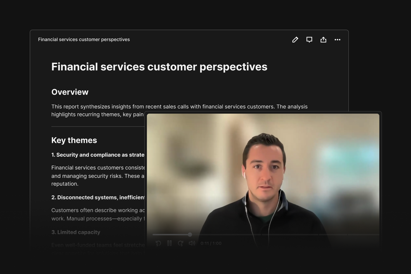The height and width of the screenshot is (274, 411).
Task: Rewind the video 5 seconds
Action: [x=158, y=243]
